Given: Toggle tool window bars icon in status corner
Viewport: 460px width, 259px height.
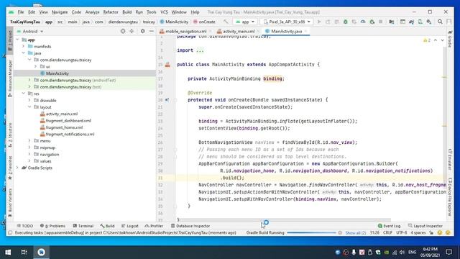Looking at the screenshot, I should [x=10, y=233].
